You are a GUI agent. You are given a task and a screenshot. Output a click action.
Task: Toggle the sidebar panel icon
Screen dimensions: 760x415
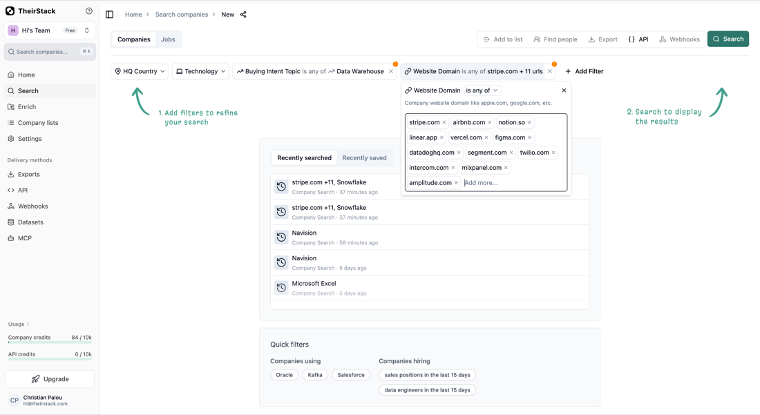pos(110,15)
